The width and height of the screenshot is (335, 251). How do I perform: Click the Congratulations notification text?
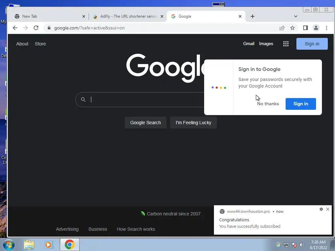[234, 220]
